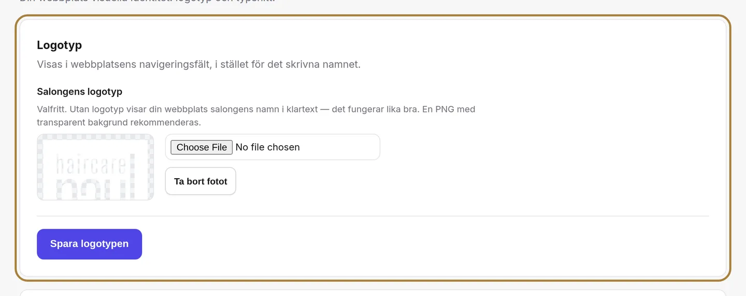
Task: Click the No file chosen text
Action: point(267,147)
